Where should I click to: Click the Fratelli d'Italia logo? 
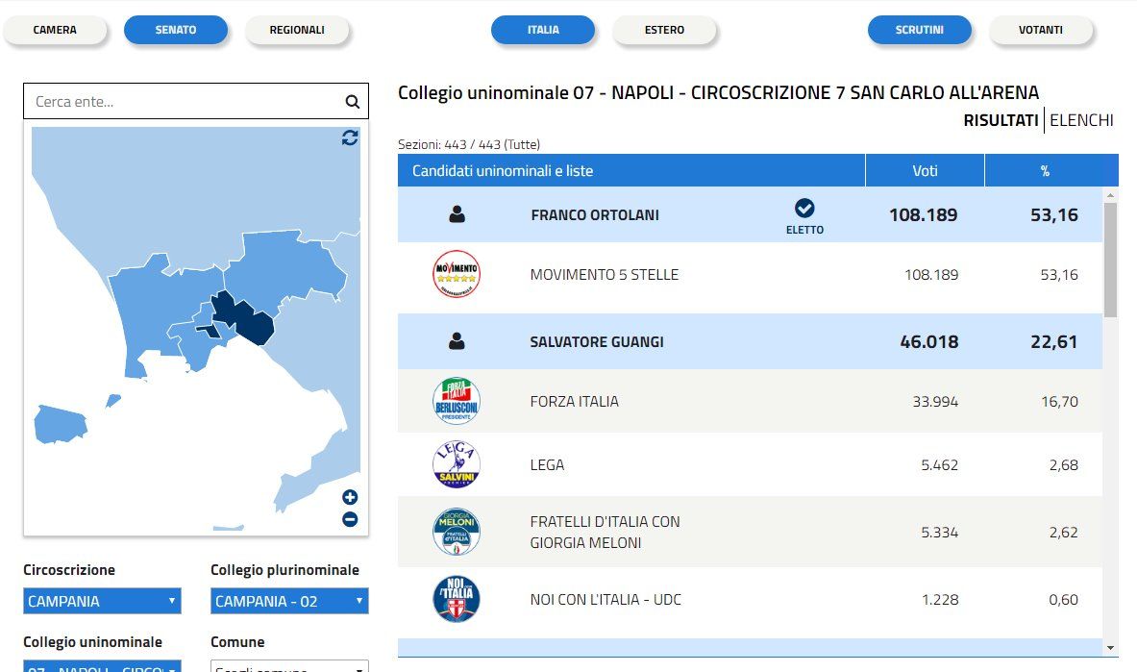coord(457,533)
